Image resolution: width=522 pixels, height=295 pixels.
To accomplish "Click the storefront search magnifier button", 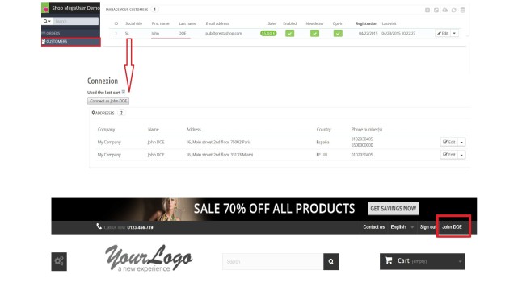I will pyautogui.click(x=331, y=262).
